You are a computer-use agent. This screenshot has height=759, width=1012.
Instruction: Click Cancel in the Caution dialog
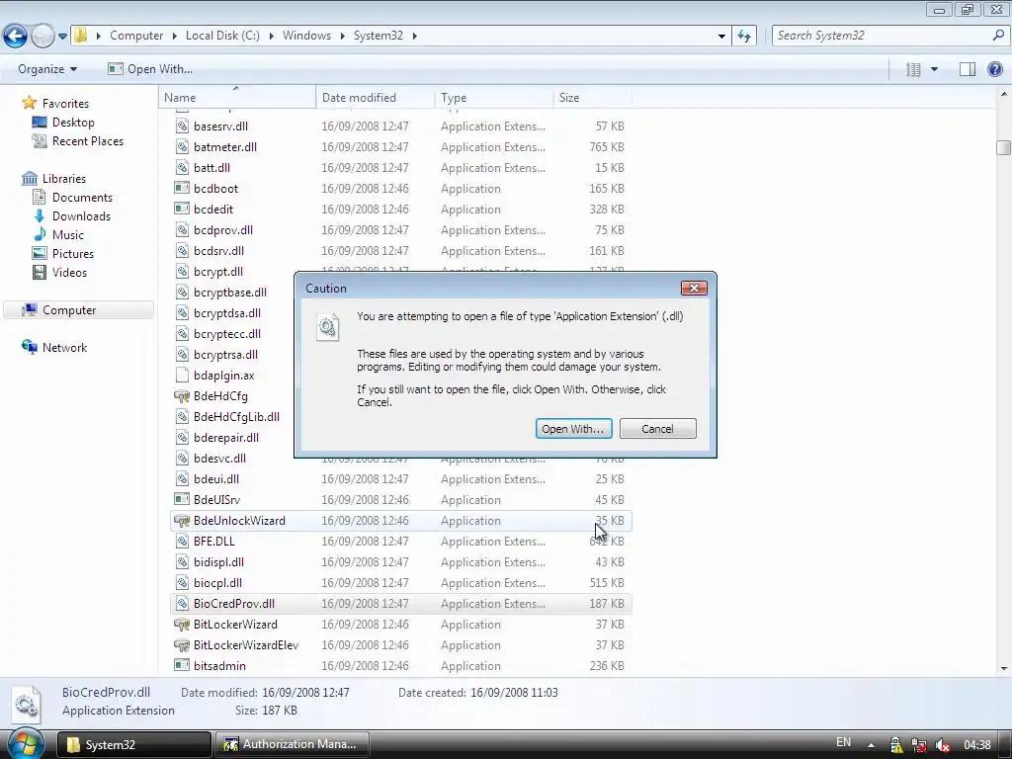(x=657, y=429)
